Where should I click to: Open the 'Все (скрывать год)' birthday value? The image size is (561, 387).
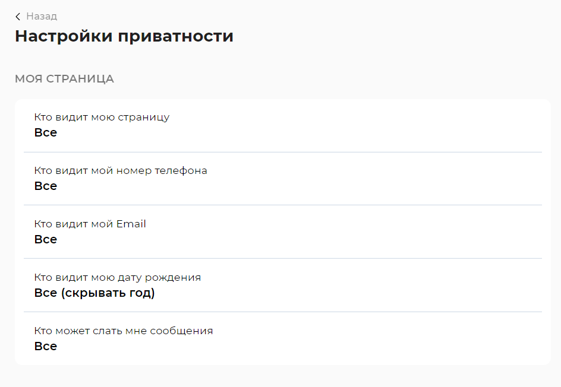94,293
